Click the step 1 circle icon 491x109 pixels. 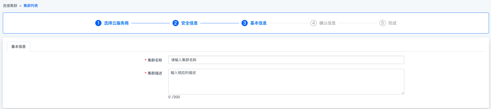pyautogui.click(x=98, y=23)
